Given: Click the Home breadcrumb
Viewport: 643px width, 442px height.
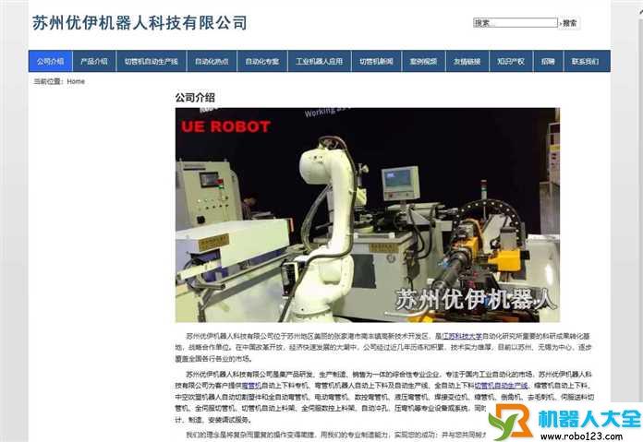Looking at the screenshot, I should click(76, 81).
